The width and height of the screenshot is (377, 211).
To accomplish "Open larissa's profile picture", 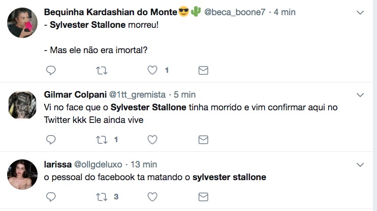I will tap(23, 175).
